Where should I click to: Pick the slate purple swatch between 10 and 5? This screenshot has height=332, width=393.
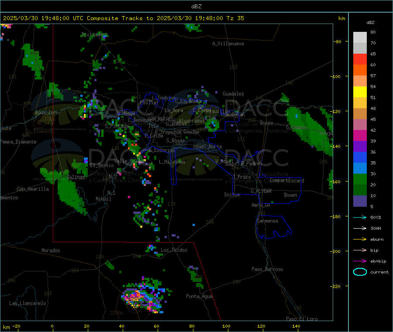(360, 201)
